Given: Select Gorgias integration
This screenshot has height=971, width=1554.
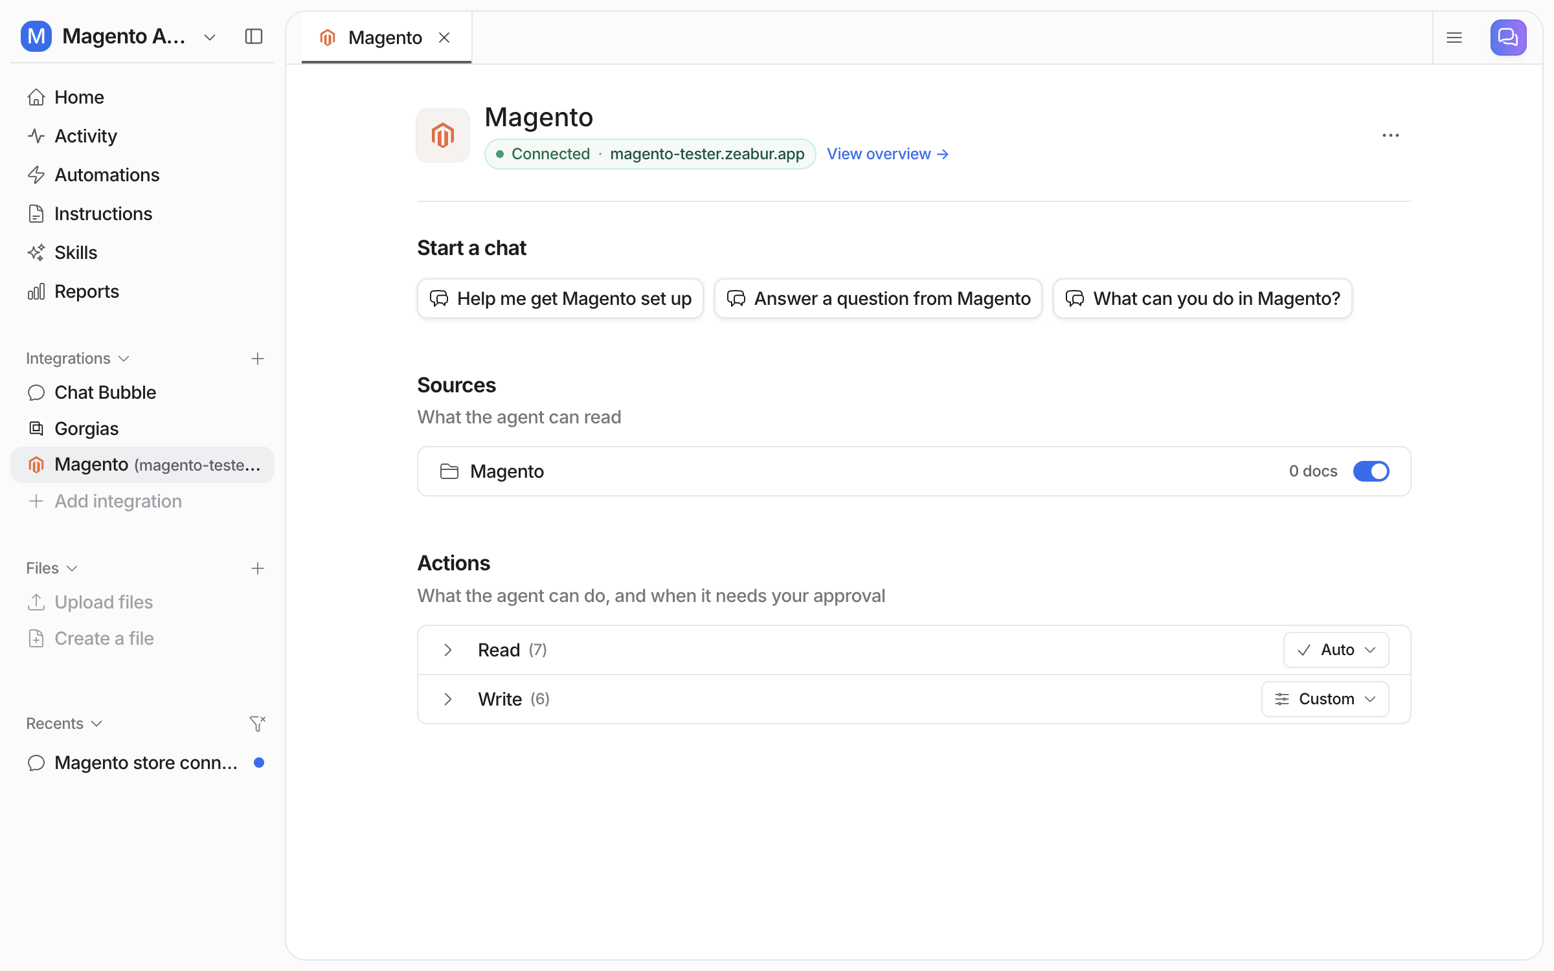Looking at the screenshot, I should click(x=142, y=429).
